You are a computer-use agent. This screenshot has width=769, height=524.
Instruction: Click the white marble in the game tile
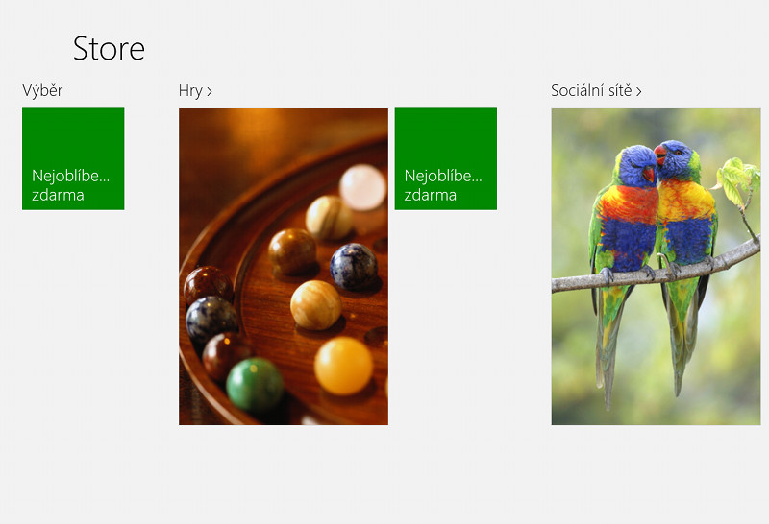363,187
